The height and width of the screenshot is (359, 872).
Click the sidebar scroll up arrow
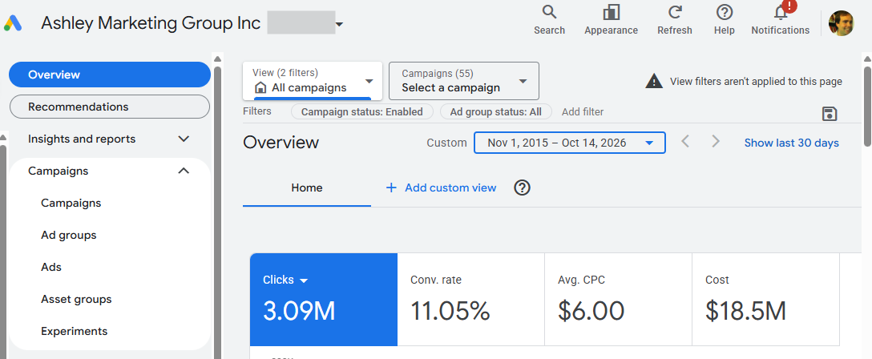click(x=217, y=59)
